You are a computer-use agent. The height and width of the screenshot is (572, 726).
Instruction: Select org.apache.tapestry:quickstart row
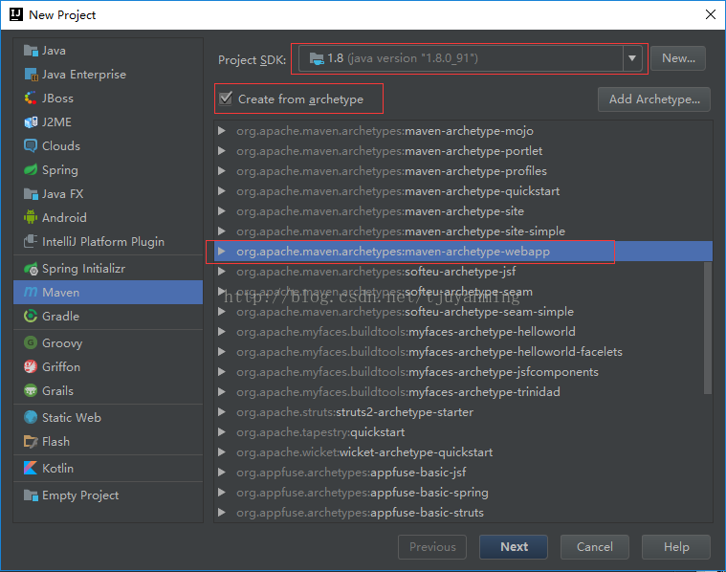(x=463, y=432)
